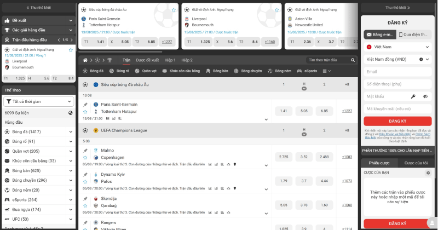
Task: Go to the home icon in breadcrumb
Action: click(x=85, y=60)
